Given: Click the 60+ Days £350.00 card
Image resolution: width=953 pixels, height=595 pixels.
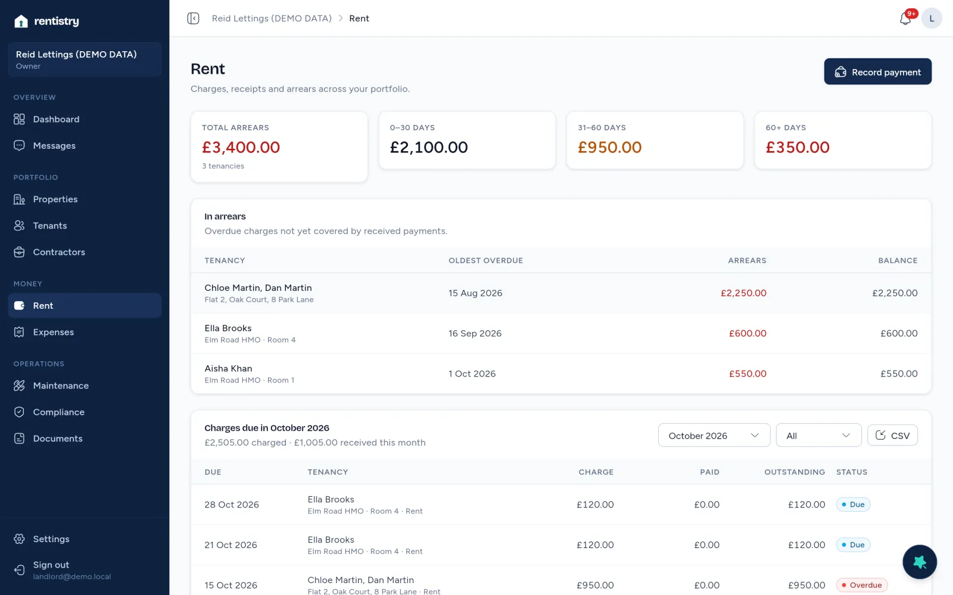Looking at the screenshot, I should (x=843, y=140).
